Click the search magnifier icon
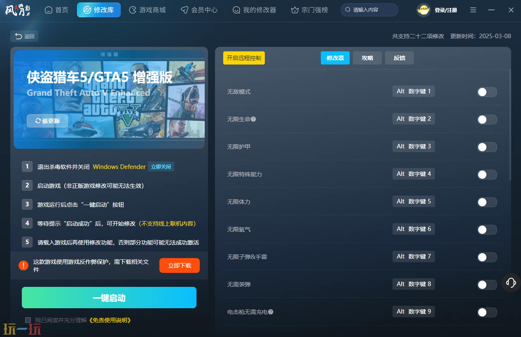The height and width of the screenshot is (337, 521). [348, 10]
